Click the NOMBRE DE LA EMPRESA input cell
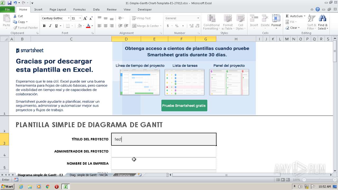This screenshot has height=190, width=338. click(164, 164)
